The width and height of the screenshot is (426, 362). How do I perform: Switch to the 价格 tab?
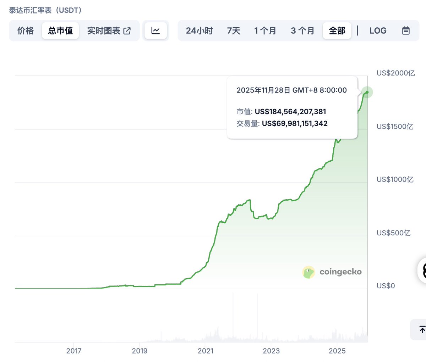pyautogui.click(x=26, y=31)
